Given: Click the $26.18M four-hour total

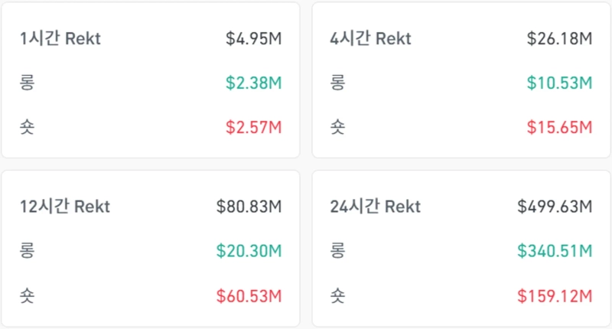Looking at the screenshot, I should pyautogui.click(x=560, y=39).
